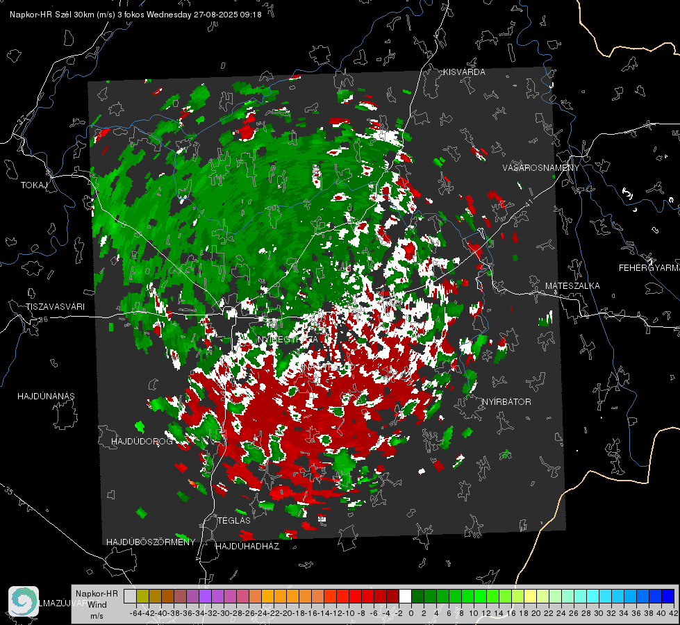
Task: Click the FEHÉRGYARMAT town label
Action: click(649, 268)
